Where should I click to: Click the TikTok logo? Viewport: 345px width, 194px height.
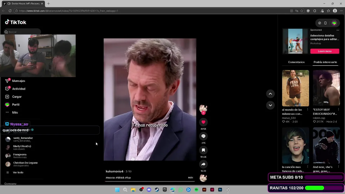pyautogui.click(x=16, y=22)
